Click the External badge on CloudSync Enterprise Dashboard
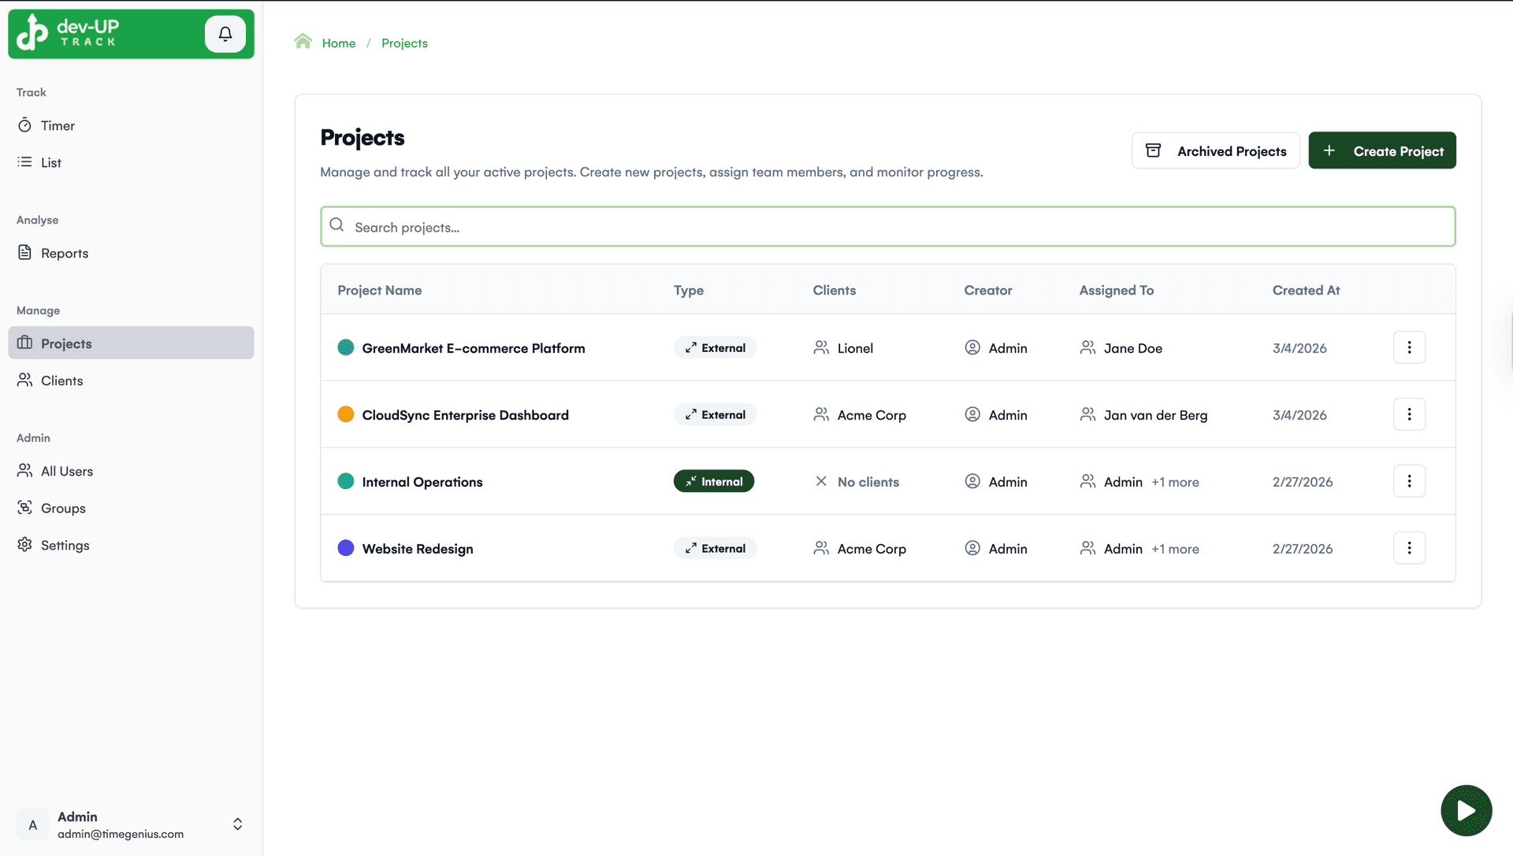This screenshot has height=856, width=1513. 714,414
